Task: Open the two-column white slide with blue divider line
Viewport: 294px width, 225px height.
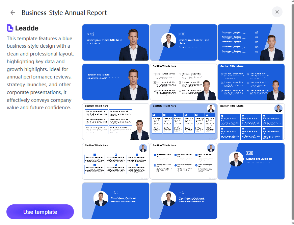Action: pos(115,121)
